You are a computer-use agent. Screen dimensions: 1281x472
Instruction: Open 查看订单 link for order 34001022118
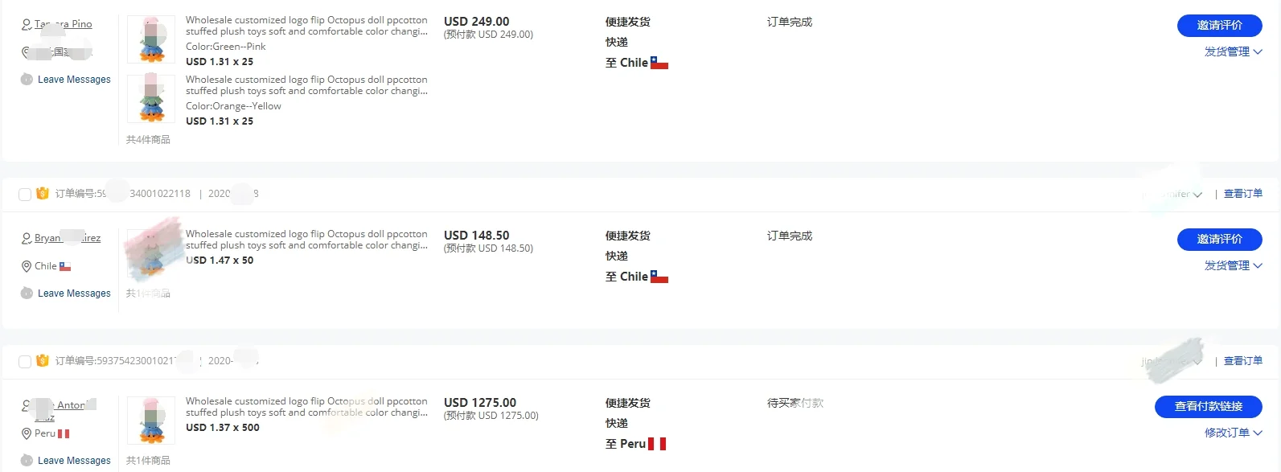pyautogui.click(x=1242, y=194)
